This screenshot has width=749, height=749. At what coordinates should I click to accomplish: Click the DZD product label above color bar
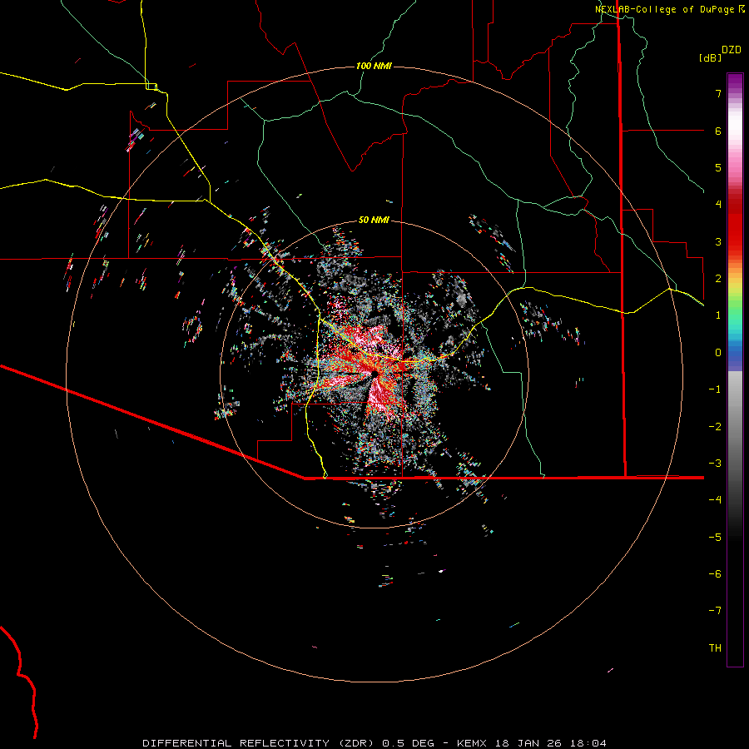[732, 50]
